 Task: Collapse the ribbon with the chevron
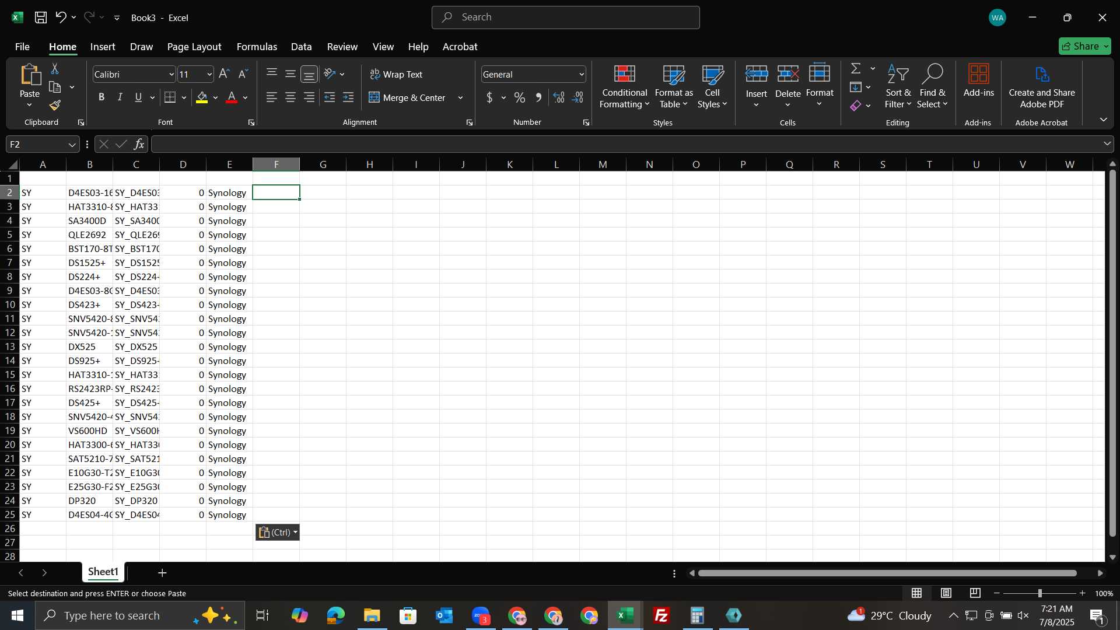[1103, 120]
